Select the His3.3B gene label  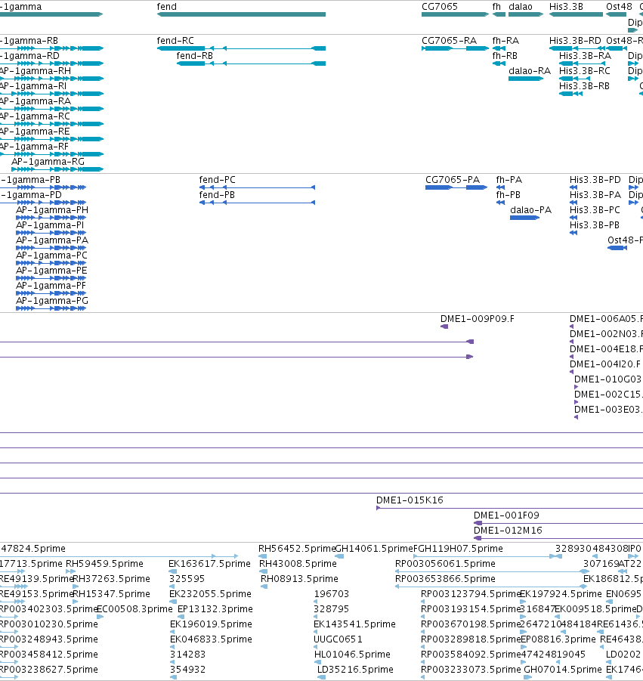click(x=566, y=7)
